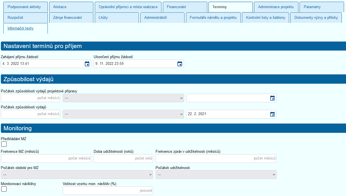Click the Frekvence zpráv v udržitelnosti field
Screen dimensions: 346x196
[216, 158]
